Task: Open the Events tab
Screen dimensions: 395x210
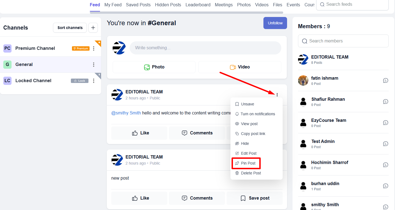Action: 293,5
